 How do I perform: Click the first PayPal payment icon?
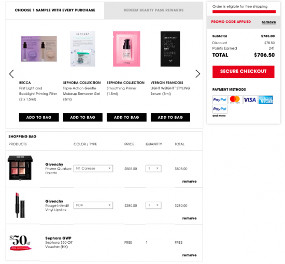[220, 100]
